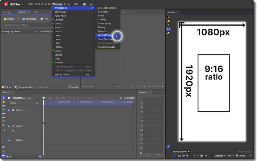Click the full screen icon in Viewer
The width and height of the screenshot is (257, 161).
coord(173,156)
